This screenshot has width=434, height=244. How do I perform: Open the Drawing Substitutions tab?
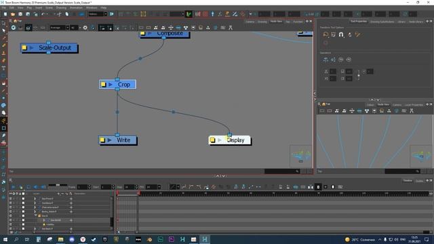(x=382, y=22)
